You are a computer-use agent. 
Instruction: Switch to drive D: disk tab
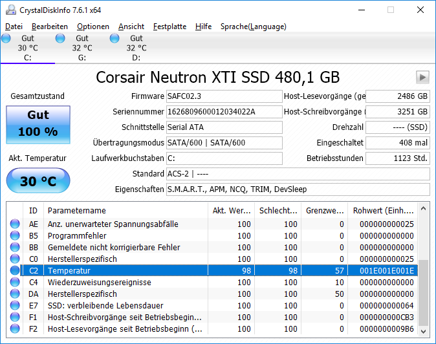click(136, 48)
